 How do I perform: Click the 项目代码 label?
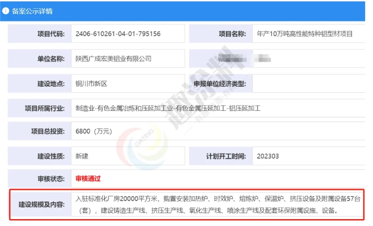coord(51,34)
